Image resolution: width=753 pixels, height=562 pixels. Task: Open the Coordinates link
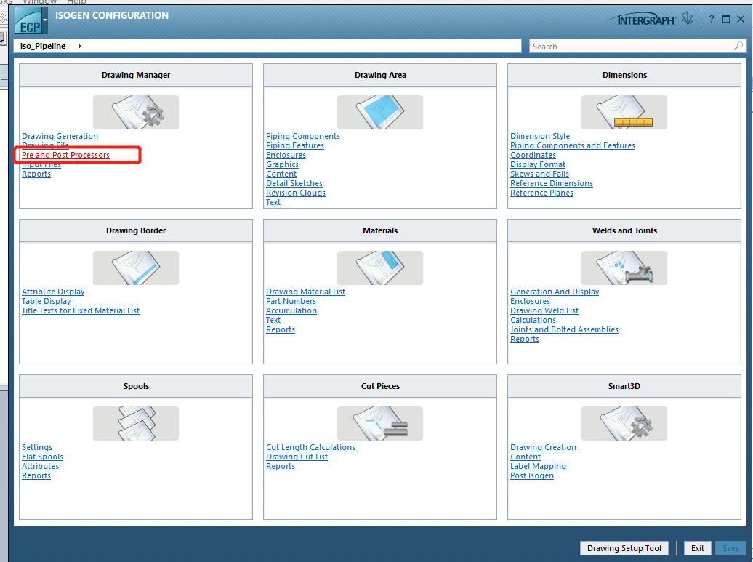pos(533,155)
